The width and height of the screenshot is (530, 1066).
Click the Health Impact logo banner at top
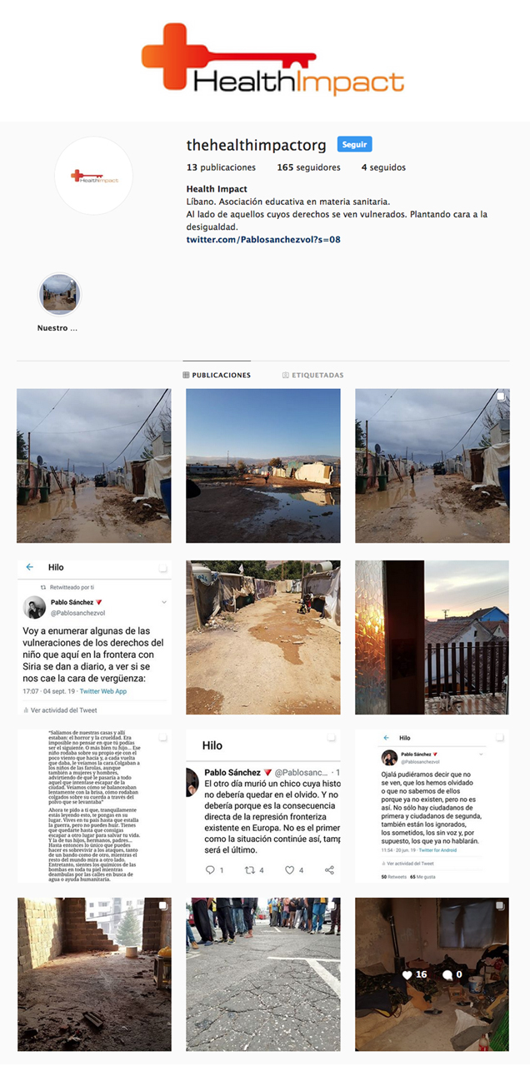(272, 57)
